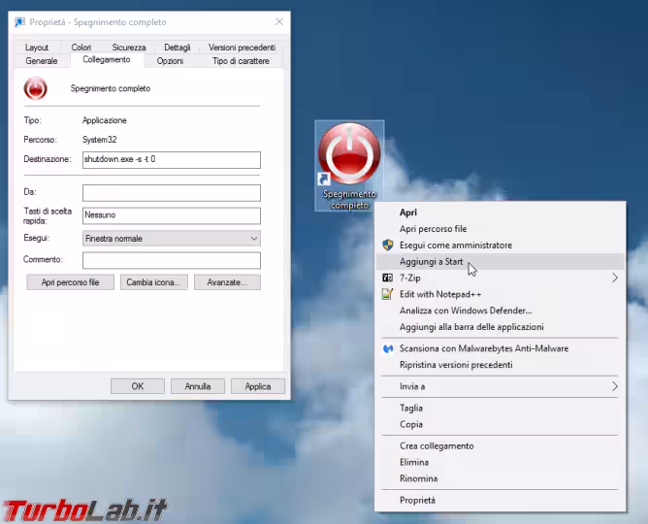Expand the 7-Zip submenu arrow
This screenshot has height=524, width=648.
[614, 278]
